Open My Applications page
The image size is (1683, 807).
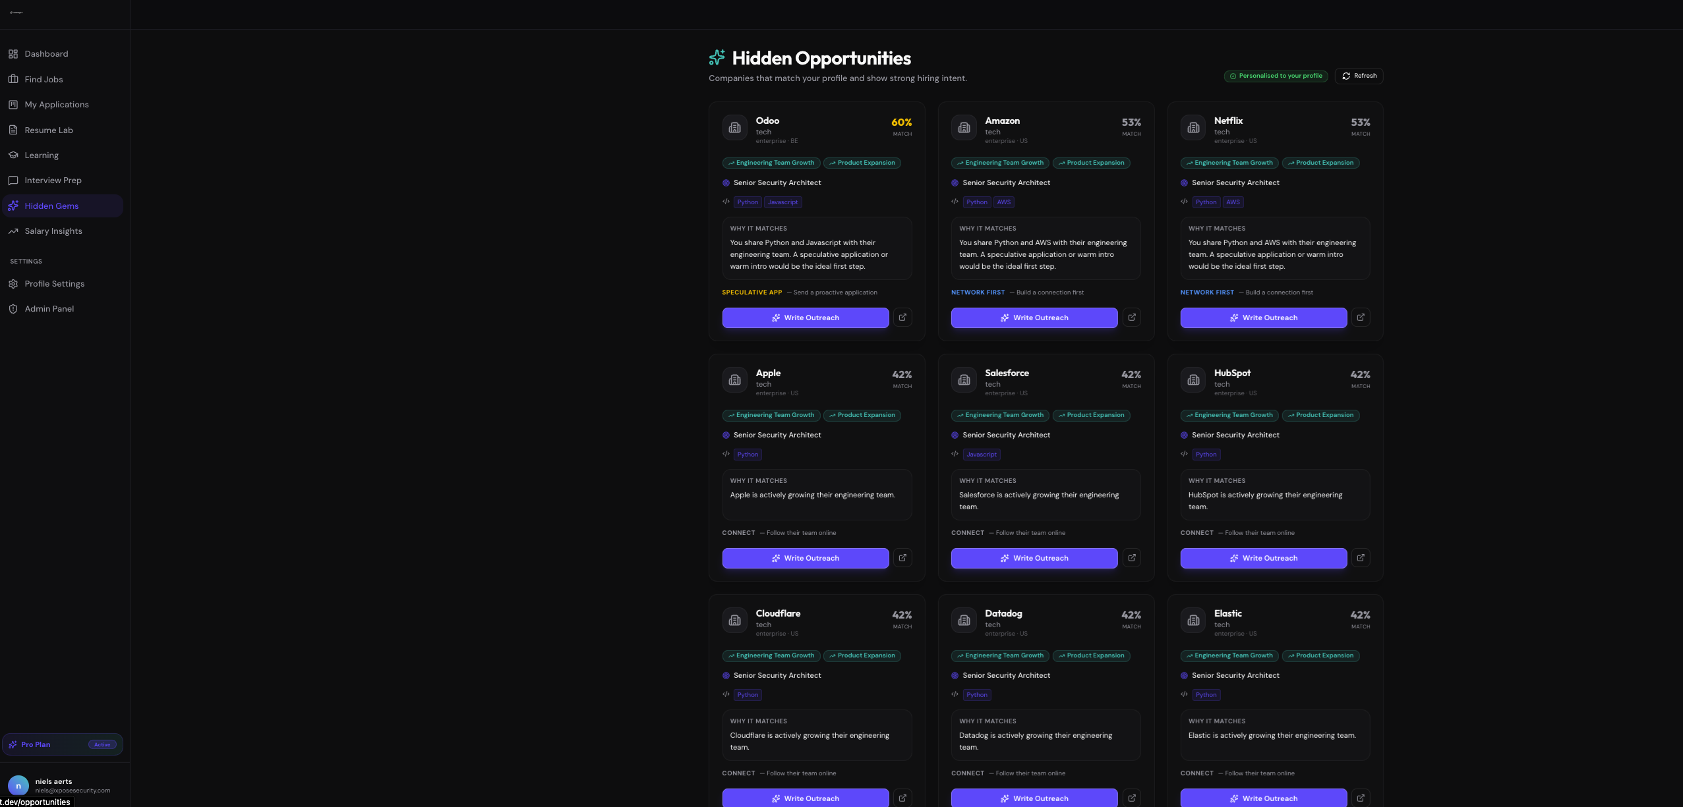tap(57, 105)
